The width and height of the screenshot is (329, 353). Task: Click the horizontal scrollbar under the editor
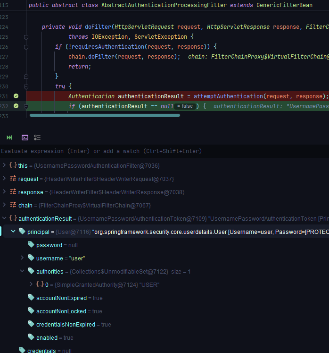pos(105,115)
